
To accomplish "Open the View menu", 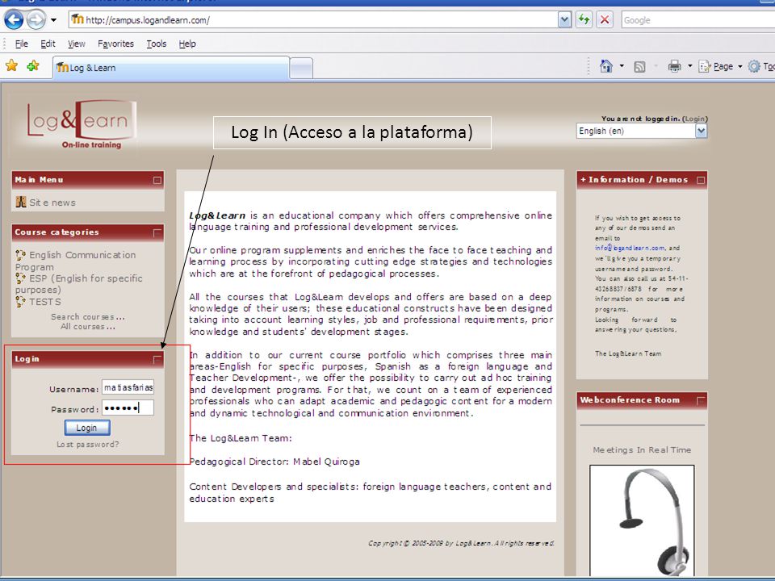I will tap(76, 44).
